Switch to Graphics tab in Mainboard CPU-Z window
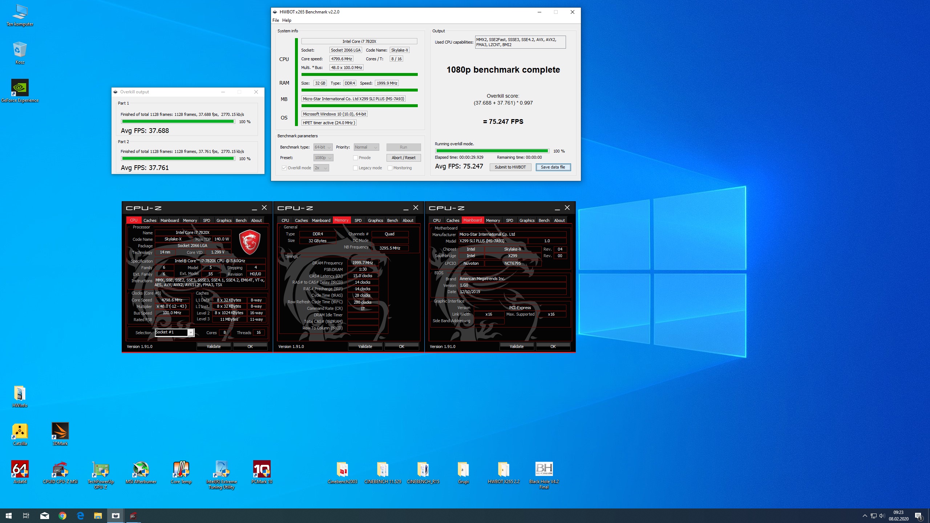The width and height of the screenshot is (930, 523). (x=527, y=220)
